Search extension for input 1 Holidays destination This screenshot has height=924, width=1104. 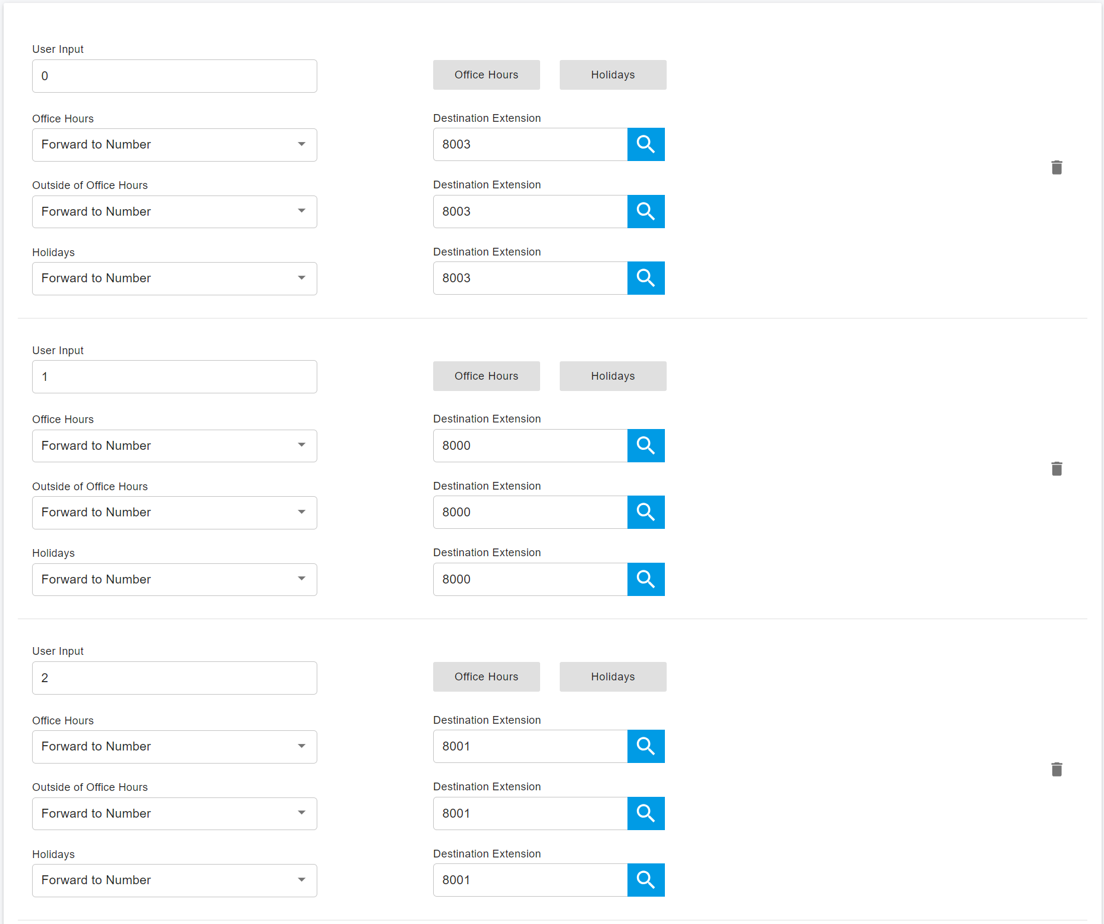coord(646,579)
